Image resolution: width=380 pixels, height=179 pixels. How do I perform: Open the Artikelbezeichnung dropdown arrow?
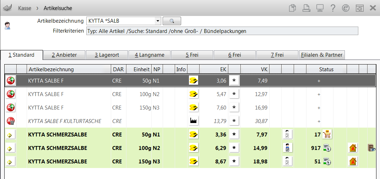(158, 21)
